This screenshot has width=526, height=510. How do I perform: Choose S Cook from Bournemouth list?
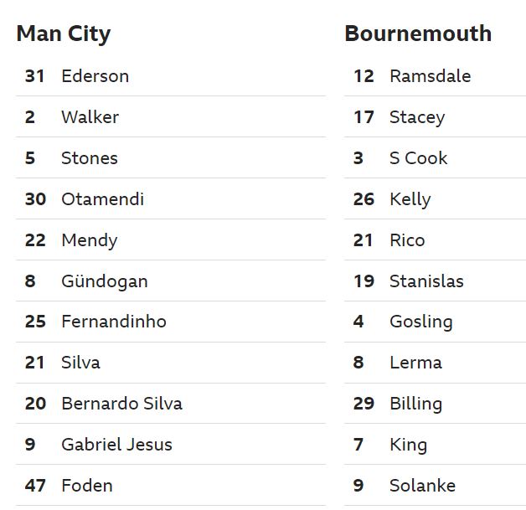[435, 158]
